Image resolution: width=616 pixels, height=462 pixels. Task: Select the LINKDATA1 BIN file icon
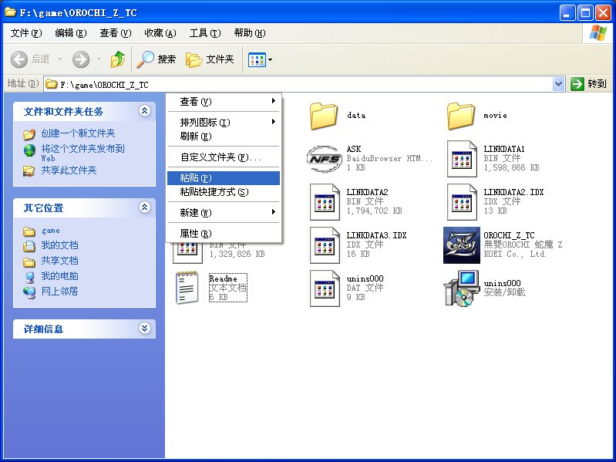(462, 158)
